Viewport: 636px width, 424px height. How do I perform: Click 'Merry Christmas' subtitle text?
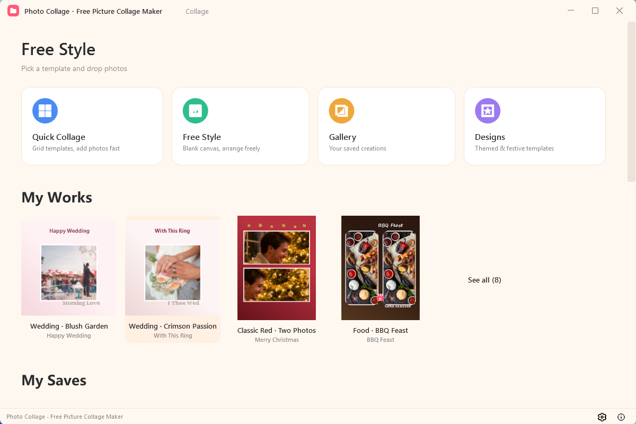tap(277, 340)
